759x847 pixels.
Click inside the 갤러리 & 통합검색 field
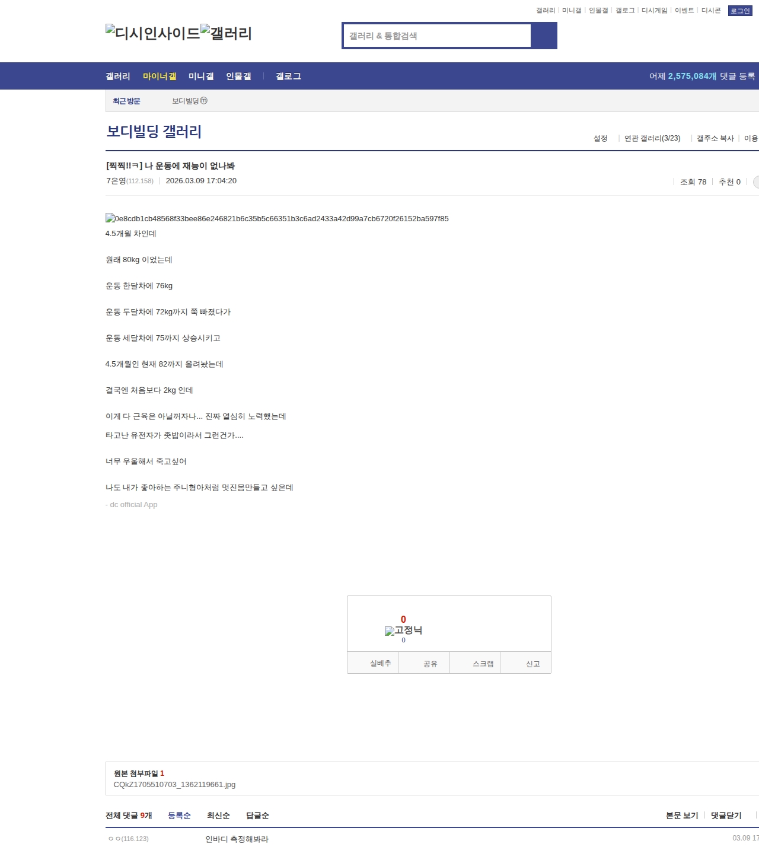(437, 36)
